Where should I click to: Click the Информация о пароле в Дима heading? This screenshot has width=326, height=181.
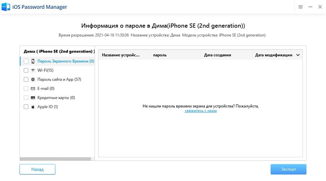coord(163,26)
